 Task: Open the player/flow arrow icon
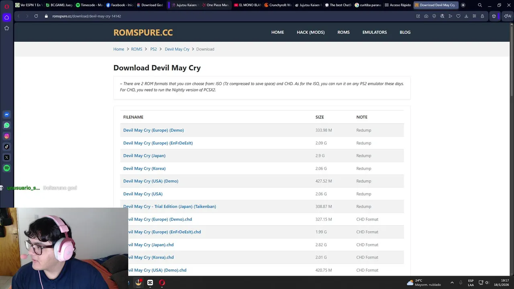tap(450, 16)
